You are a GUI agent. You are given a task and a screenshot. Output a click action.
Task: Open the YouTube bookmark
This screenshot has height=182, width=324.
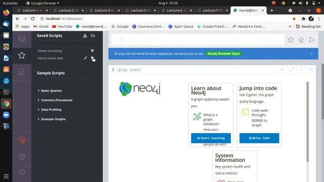pos(62,26)
